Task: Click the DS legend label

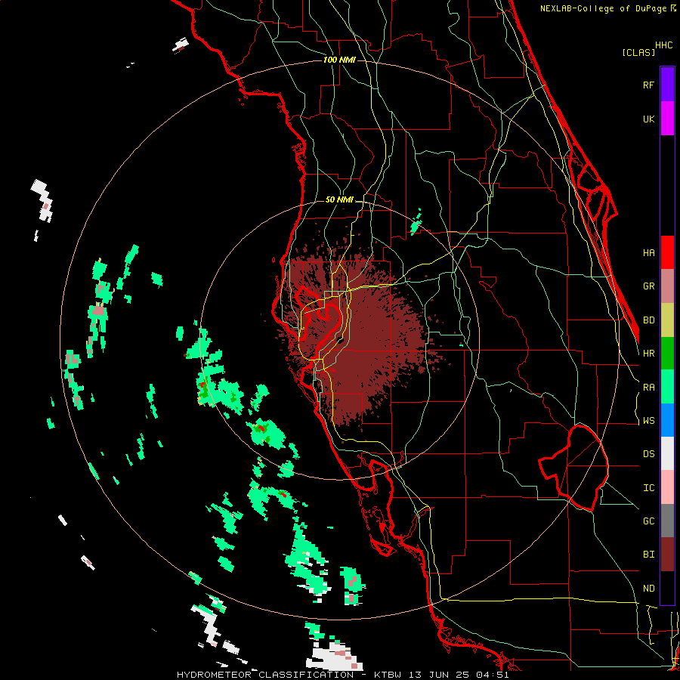Action: (x=648, y=454)
